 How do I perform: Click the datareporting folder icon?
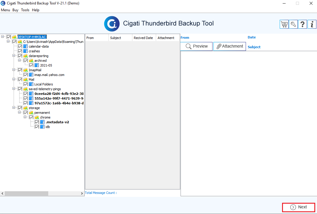click(25, 56)
